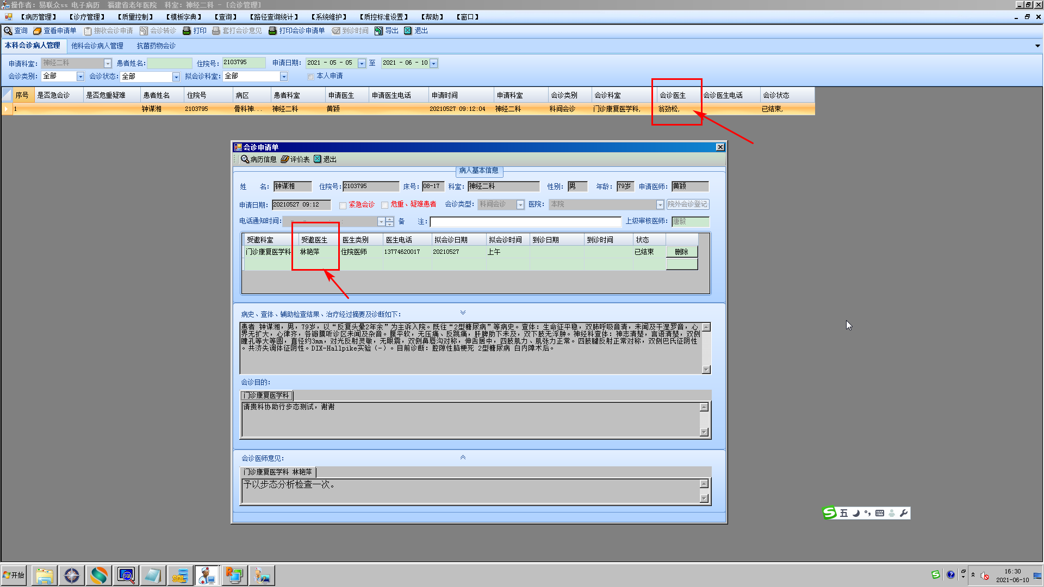Enable the 本人申请 checkbox
The height and width of the screenshot is (587, 1044).
pyautogui.click(x=311, y=77)
